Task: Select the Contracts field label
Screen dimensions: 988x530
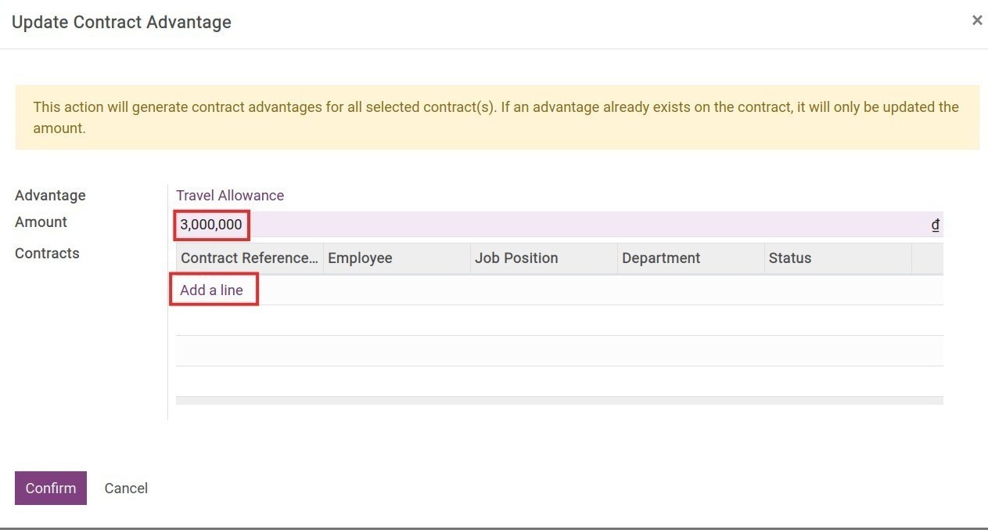Action: click(x=47, y=254)
